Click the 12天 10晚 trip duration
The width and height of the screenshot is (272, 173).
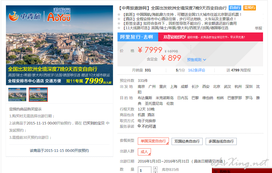146,109
